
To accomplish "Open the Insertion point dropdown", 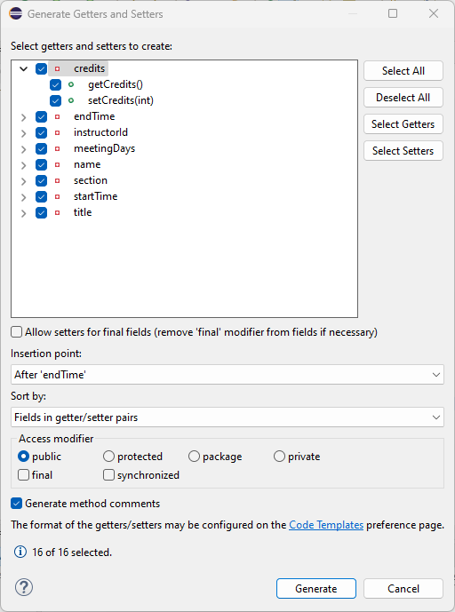I will tap(227, 375).
